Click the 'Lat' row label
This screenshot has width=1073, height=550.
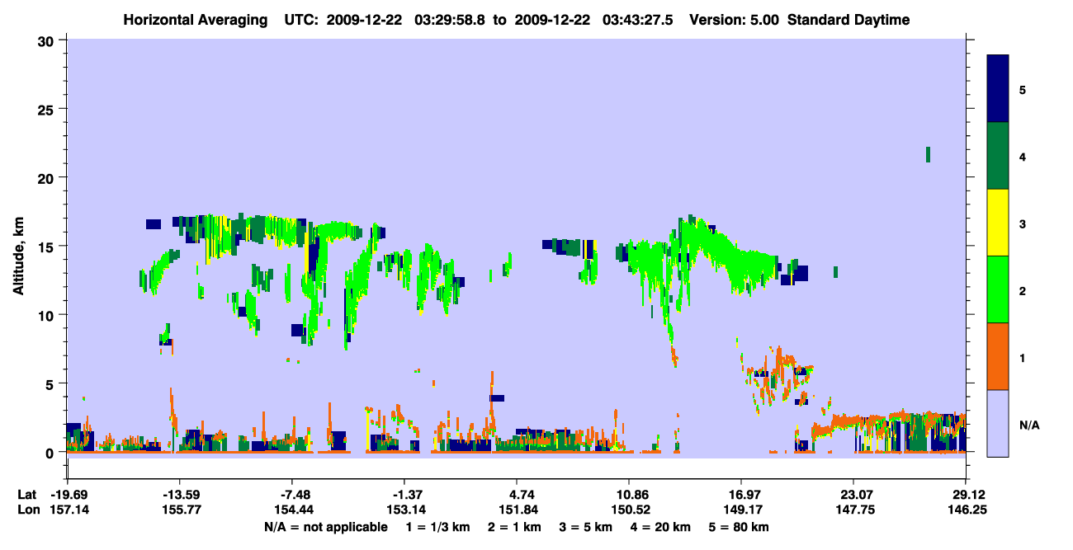click(27, 495)
